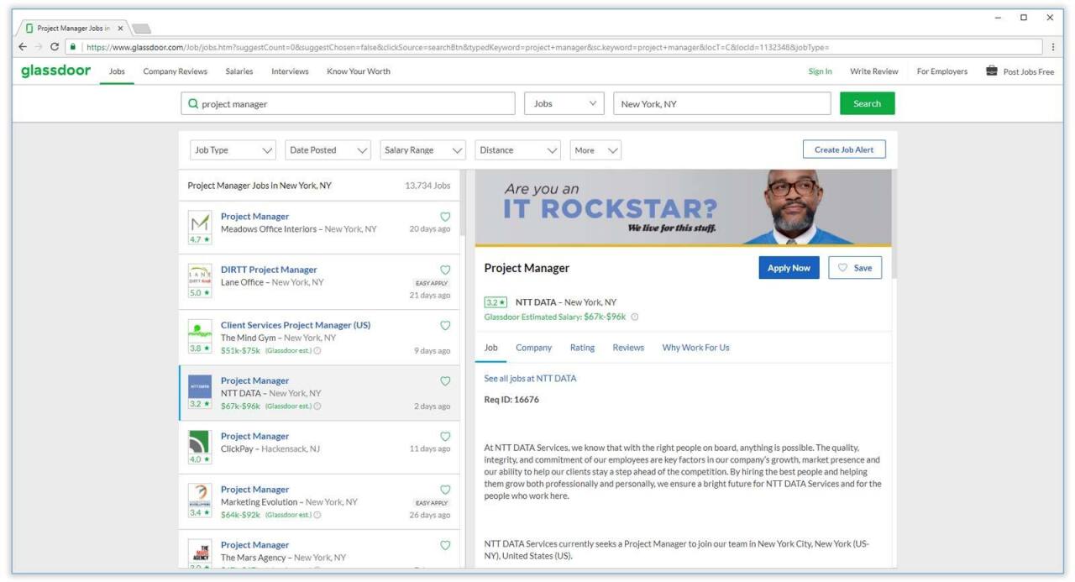
Task: Click the secure padlock icon in address bar
Action: [x=73, y=47]
